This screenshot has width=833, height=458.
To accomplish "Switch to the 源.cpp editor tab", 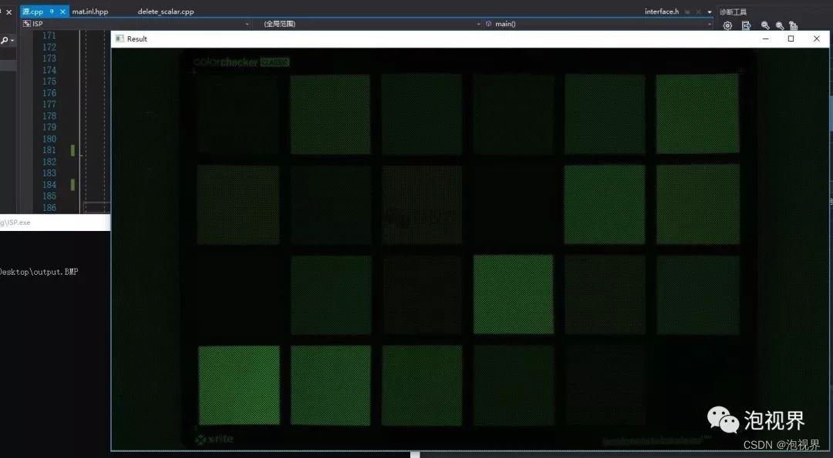I will pos(33,11).
